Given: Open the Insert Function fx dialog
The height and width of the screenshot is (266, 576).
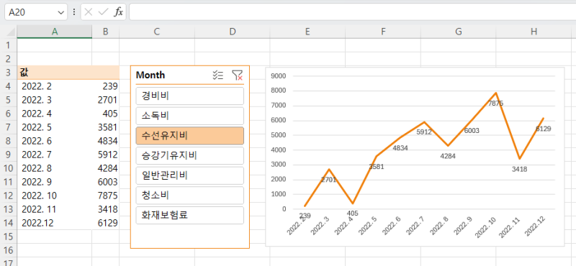Looking at the screenshot, I should pyautogui.click(x=118, y=12).
